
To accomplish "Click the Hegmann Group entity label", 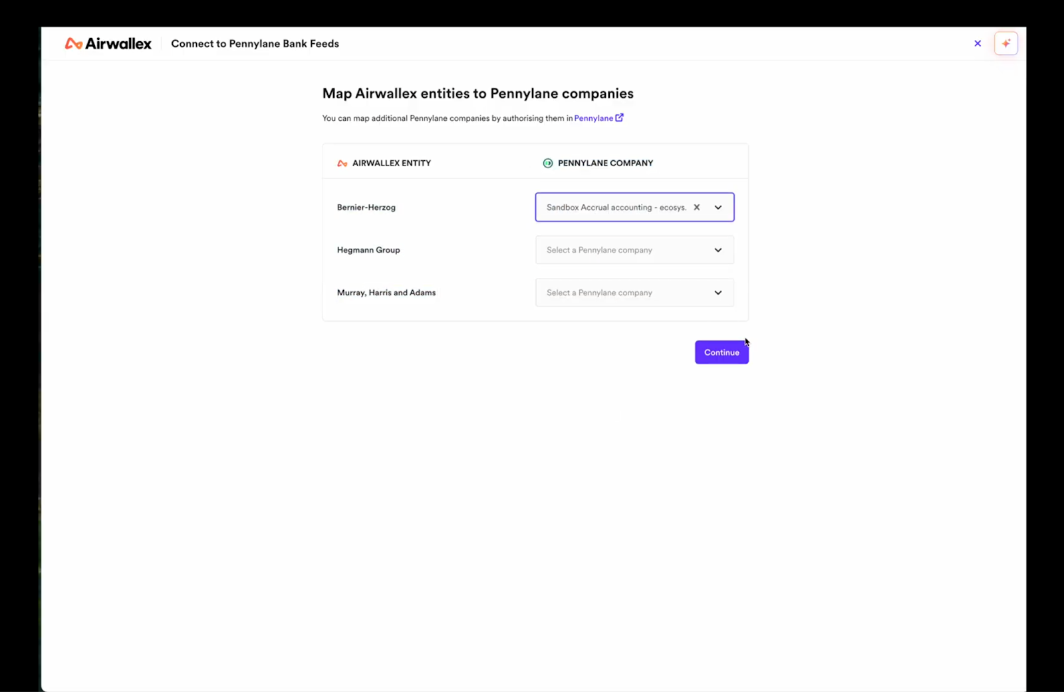I will pos(368,251).
